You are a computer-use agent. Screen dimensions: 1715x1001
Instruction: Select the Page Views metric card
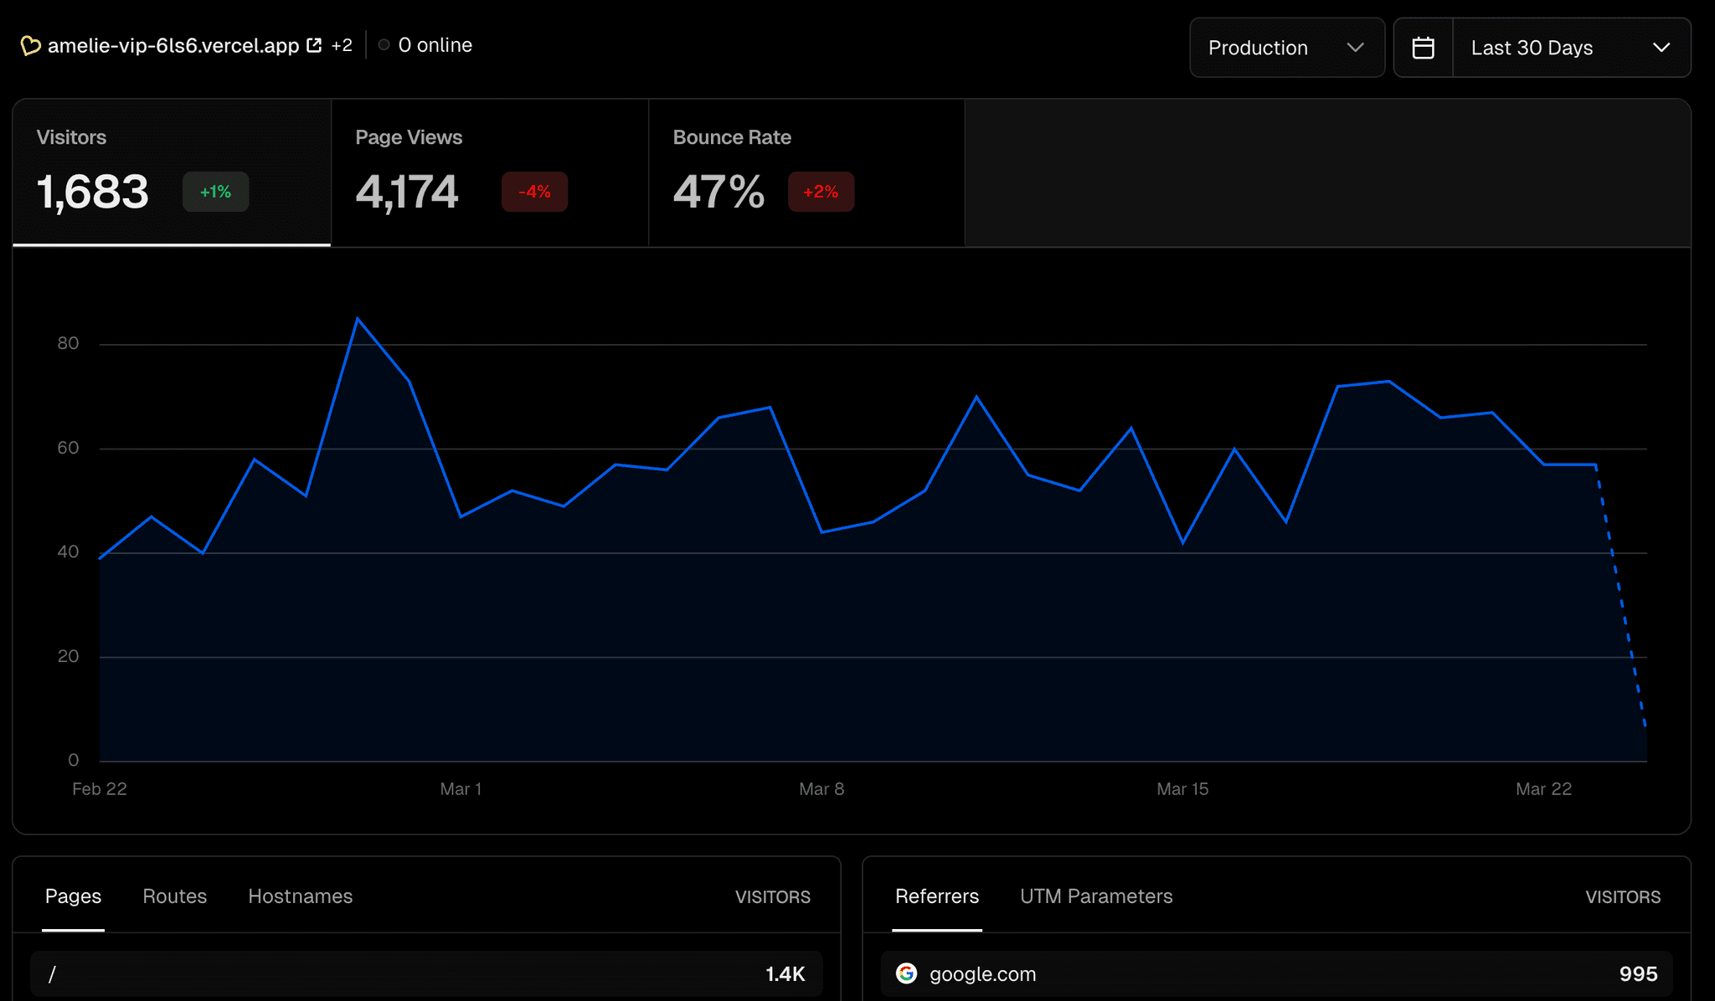(489, 172)
